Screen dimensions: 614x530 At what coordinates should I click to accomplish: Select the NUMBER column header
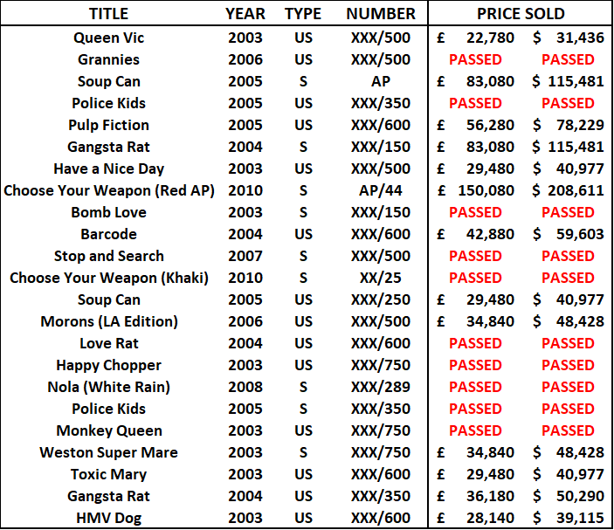pyautogui.click(x=380, y=14)
